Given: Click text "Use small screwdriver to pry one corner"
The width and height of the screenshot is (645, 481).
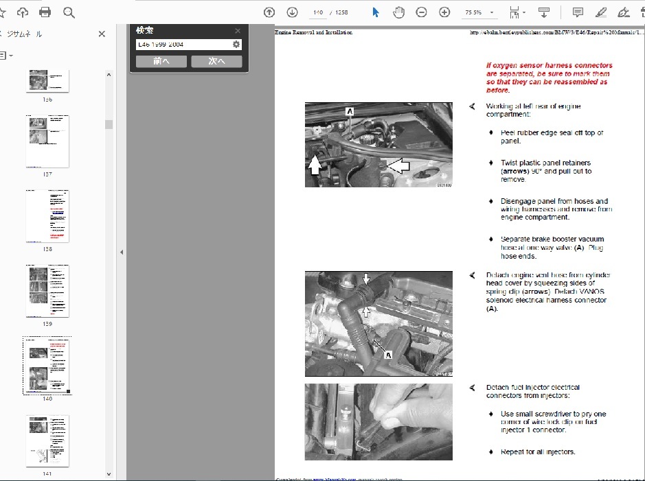Looking at the screenshot, I should coord(553,418).
